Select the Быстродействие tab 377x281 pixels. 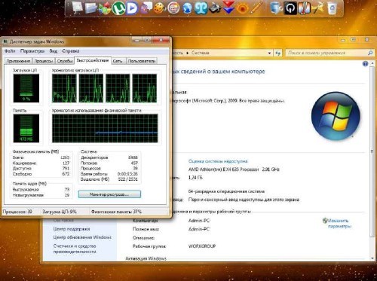(93, 60)
